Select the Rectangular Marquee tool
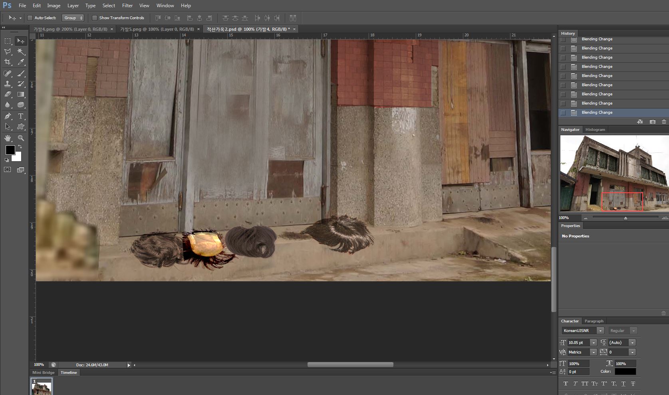Screen dimensions: 669x395 pos(8,41)
